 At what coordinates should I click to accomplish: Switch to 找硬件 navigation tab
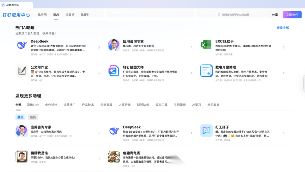tap(85, 15)
